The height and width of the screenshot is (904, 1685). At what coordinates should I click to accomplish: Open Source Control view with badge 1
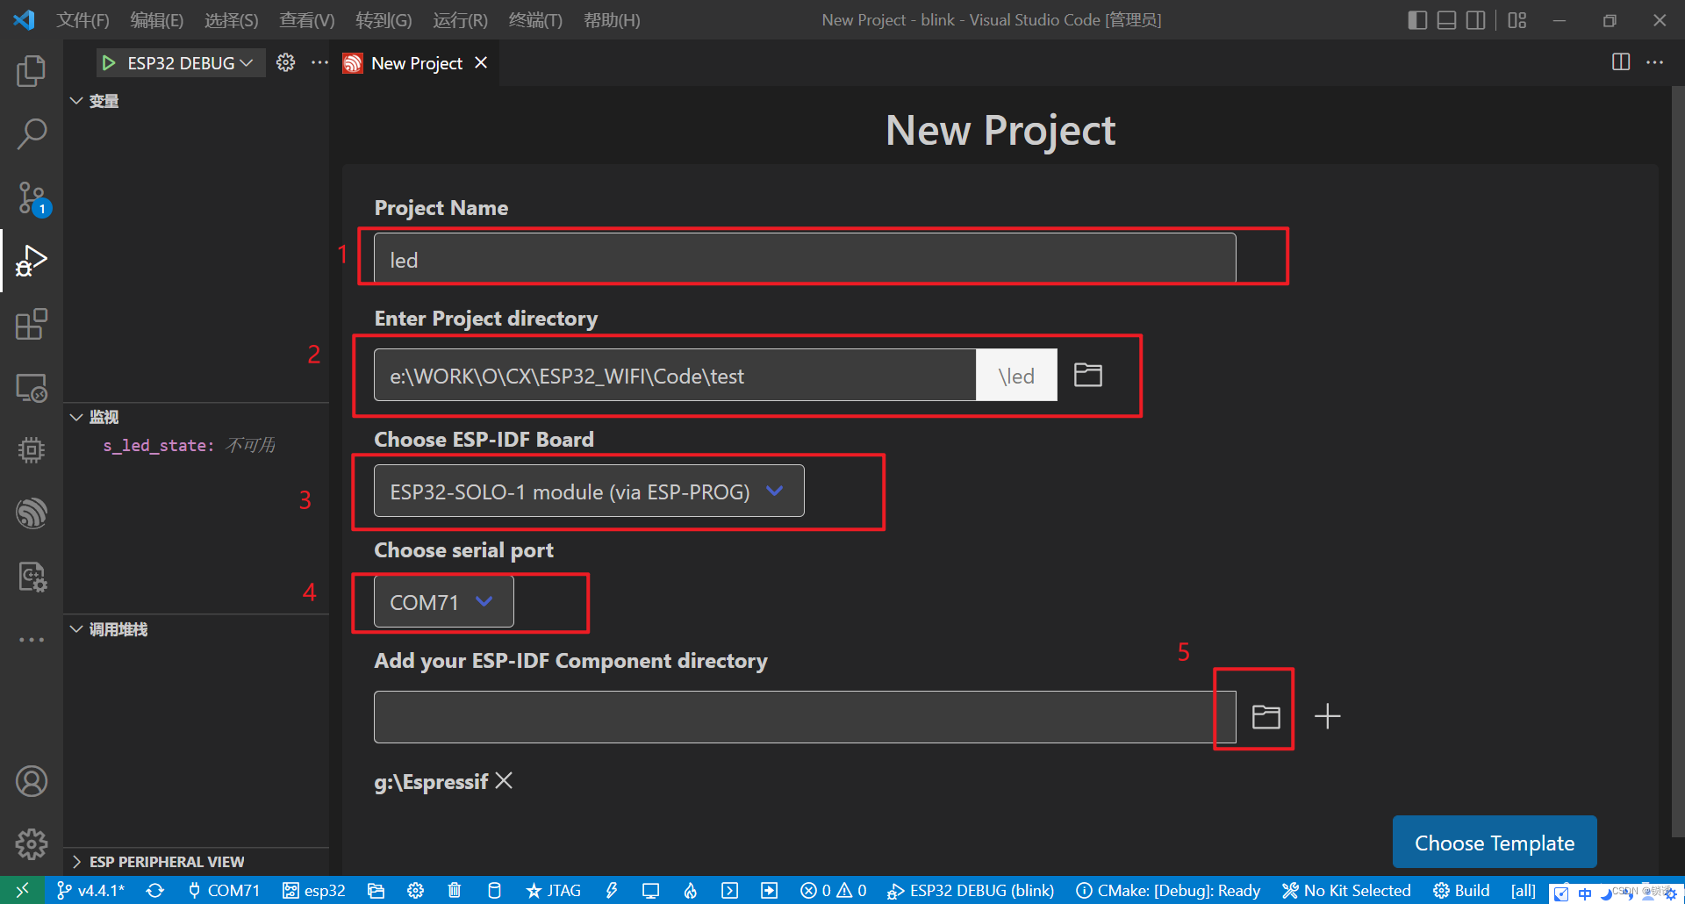[x=32, y=198]
